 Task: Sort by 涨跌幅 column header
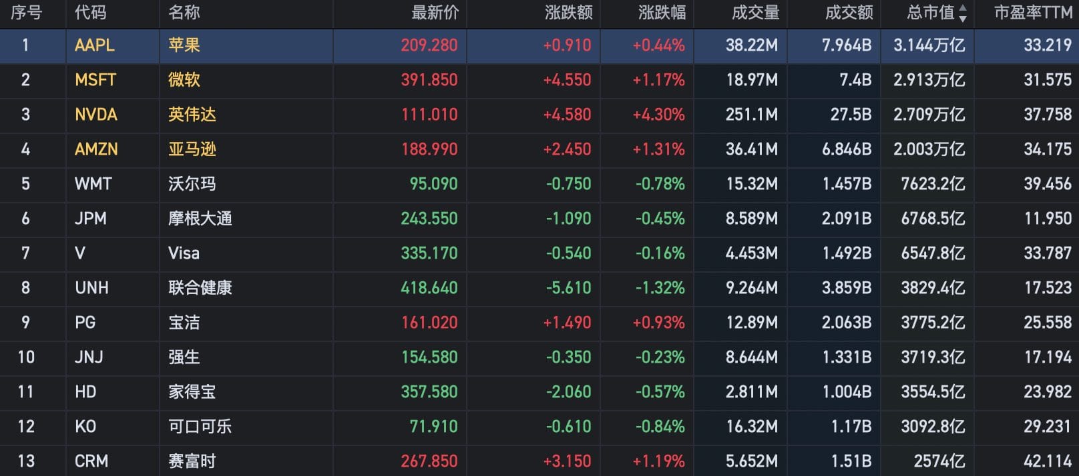point(662,13)
